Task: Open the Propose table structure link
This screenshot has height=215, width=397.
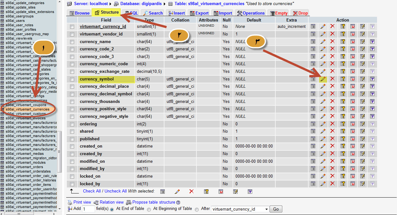Action: (154, 202)
